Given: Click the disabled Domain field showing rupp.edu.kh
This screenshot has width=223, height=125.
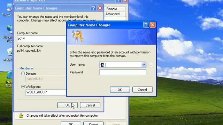Looking at the screenshot, I should pyautogui.click(x=46, y=79).
